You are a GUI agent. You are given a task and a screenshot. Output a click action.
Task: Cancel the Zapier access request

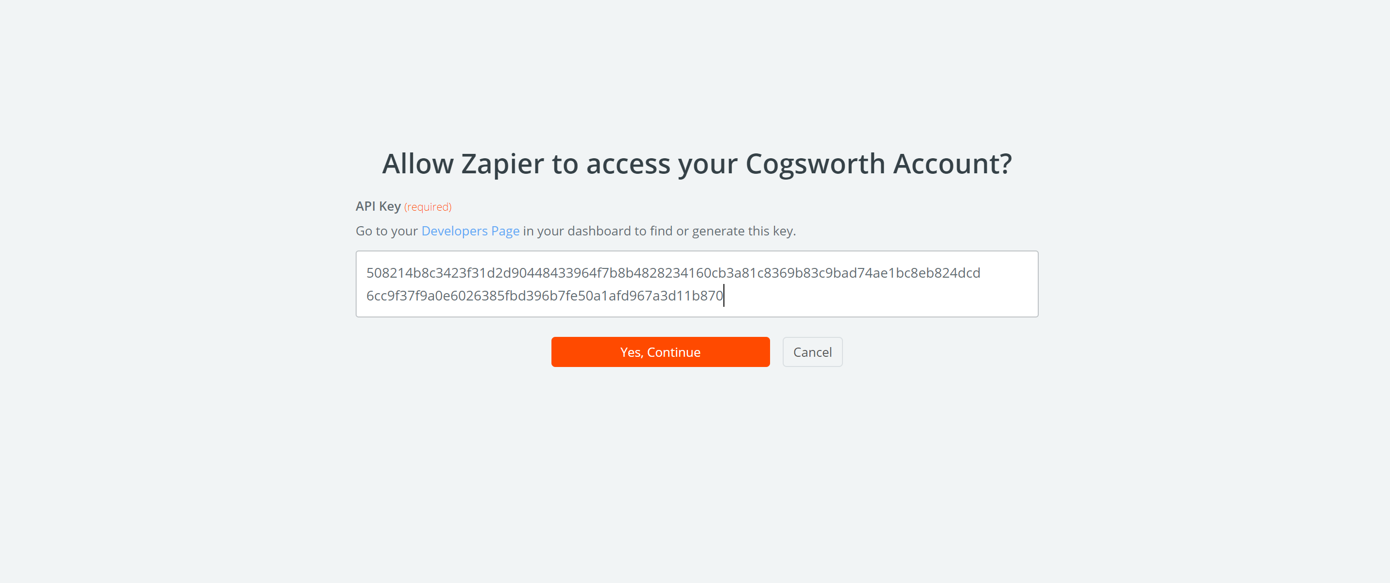812,352
